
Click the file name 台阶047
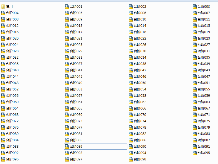click(x=204, y=76)
